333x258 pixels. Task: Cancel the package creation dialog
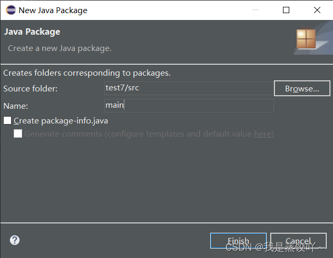coord(298,241)
